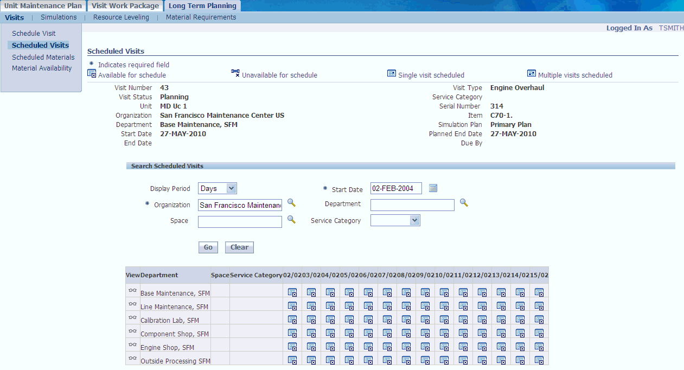Pick Outside Processing 07/02 schedule icon
684x370 pixels.
pos(387,360)
